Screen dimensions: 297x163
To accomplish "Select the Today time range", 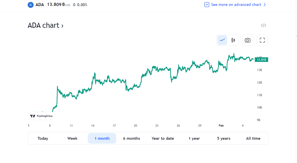I will 43,138.
